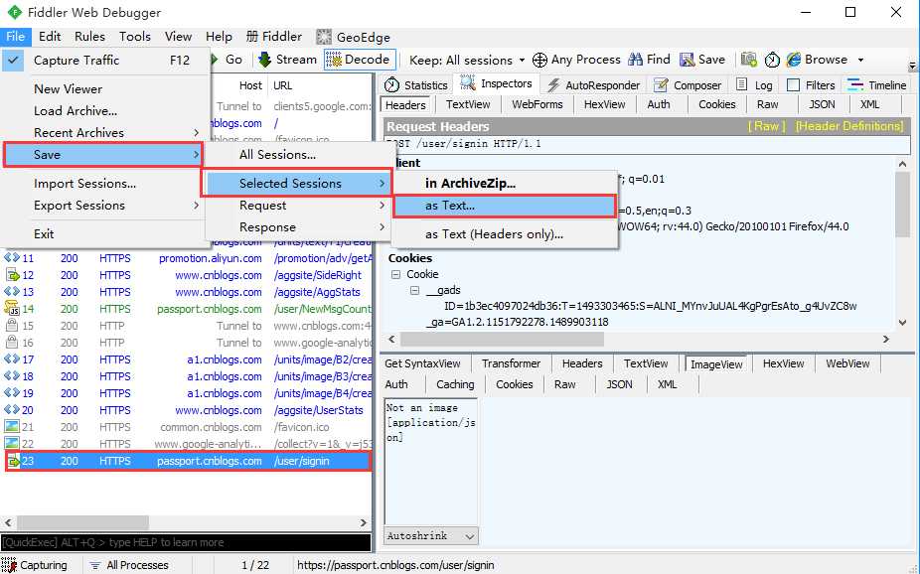This screenshot has width=920, height=574.
Task: Click the GeoEdge icon in menu bar
Action: 324,37
